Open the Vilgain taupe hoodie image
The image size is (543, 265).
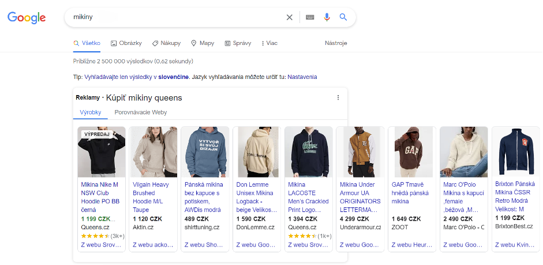153,152
